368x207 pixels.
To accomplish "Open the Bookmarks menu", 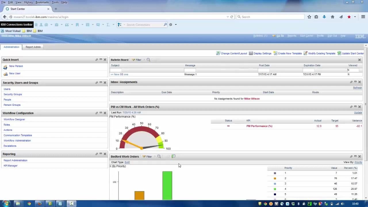I will 42,2.
